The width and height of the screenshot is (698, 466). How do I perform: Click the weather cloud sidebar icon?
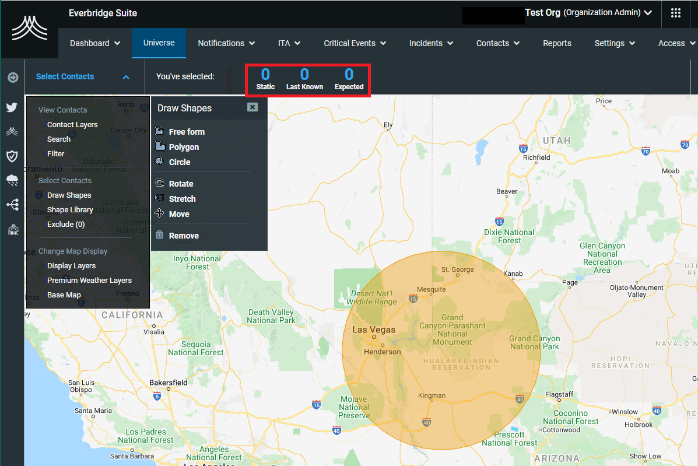(x=12, y=180)
